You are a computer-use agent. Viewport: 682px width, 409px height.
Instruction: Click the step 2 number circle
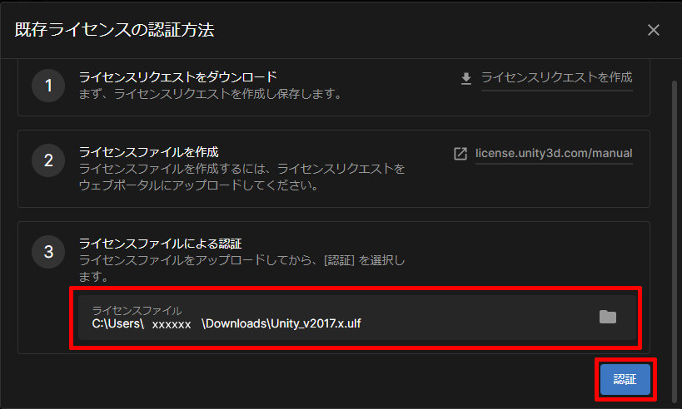tap(48, 160)
